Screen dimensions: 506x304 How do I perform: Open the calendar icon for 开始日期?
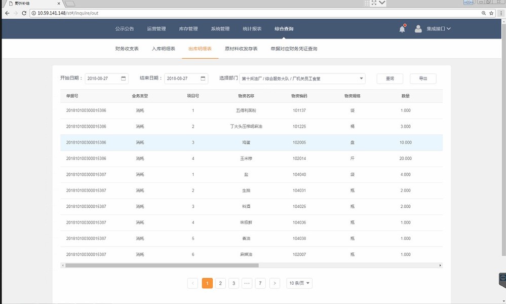coord(123,79)
